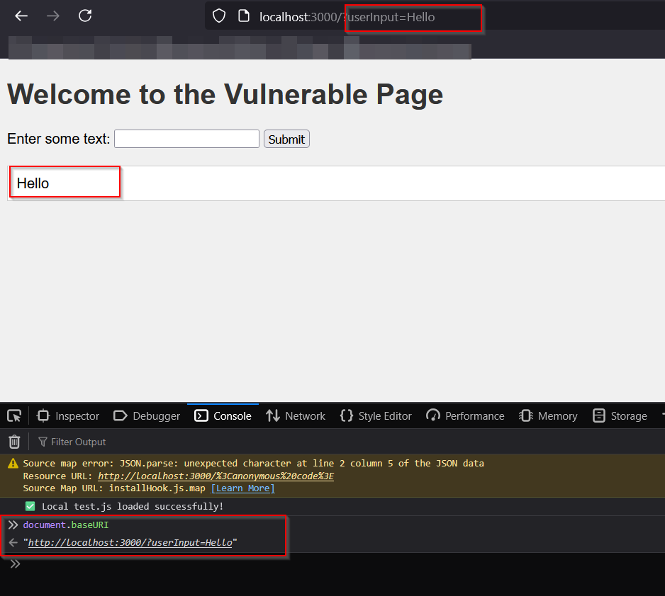Click the Submit button
The height and width of the screenshot is (596, 665).
[286, 139]
